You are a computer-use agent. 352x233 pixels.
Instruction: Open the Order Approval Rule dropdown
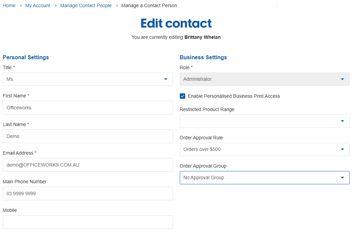pyautogui.click(x=264, y=149)
